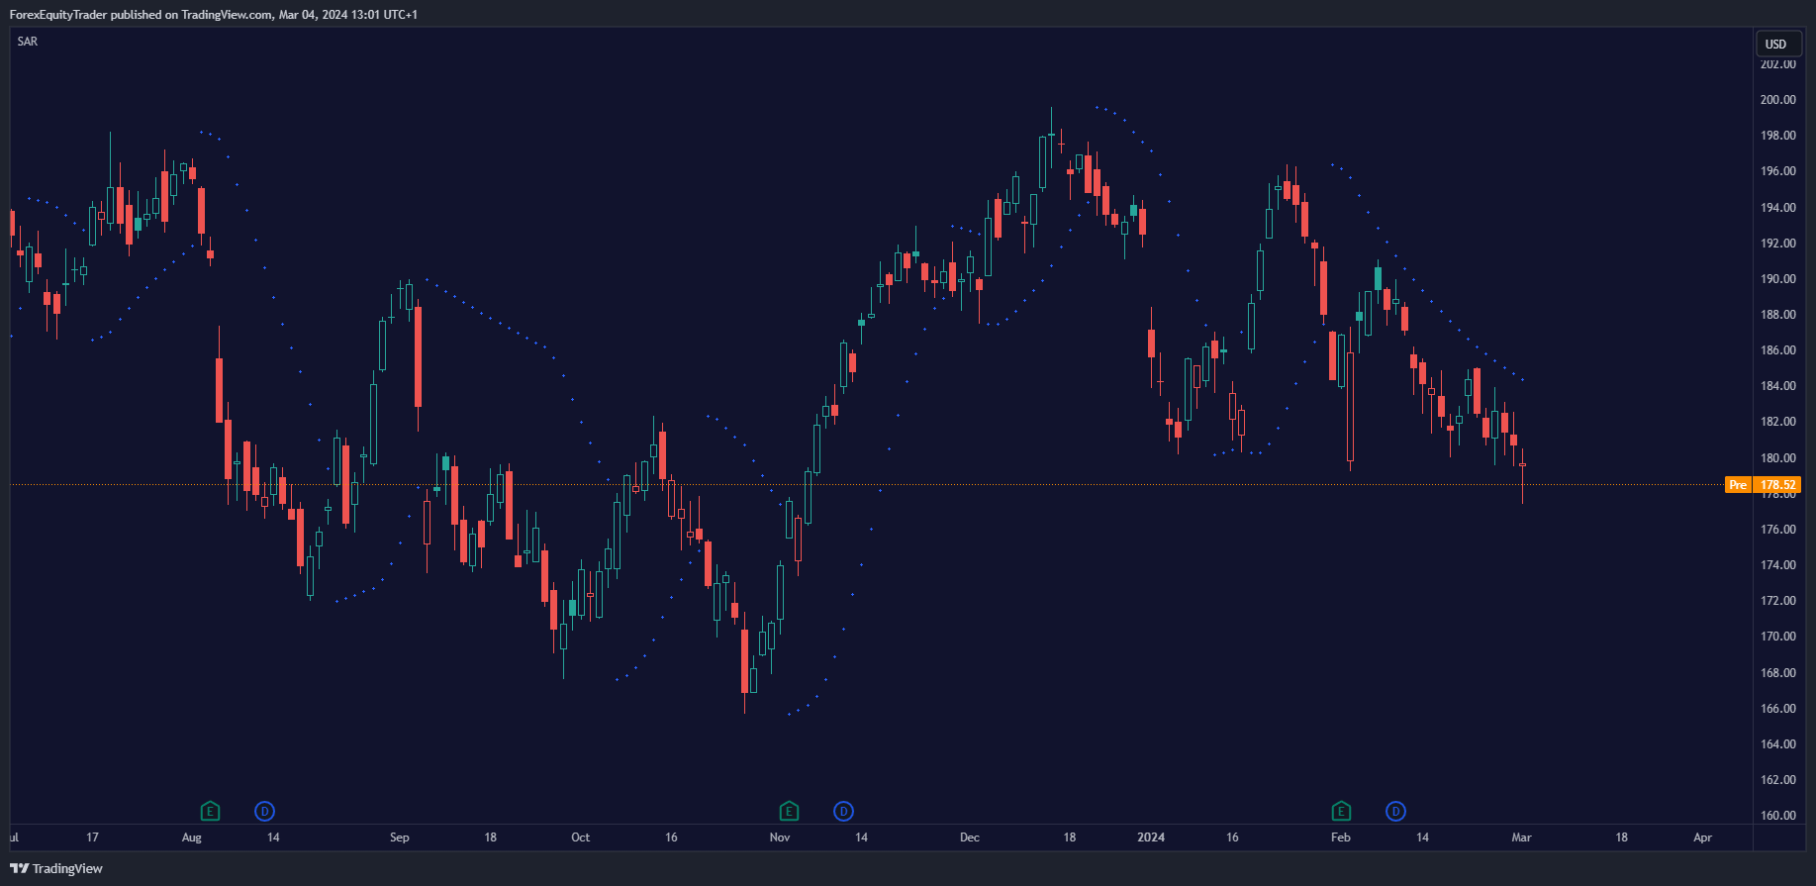Click the ForexEquityTrader publisher header text
Viewport: 1816px width, 886px height.
[213, 15]
